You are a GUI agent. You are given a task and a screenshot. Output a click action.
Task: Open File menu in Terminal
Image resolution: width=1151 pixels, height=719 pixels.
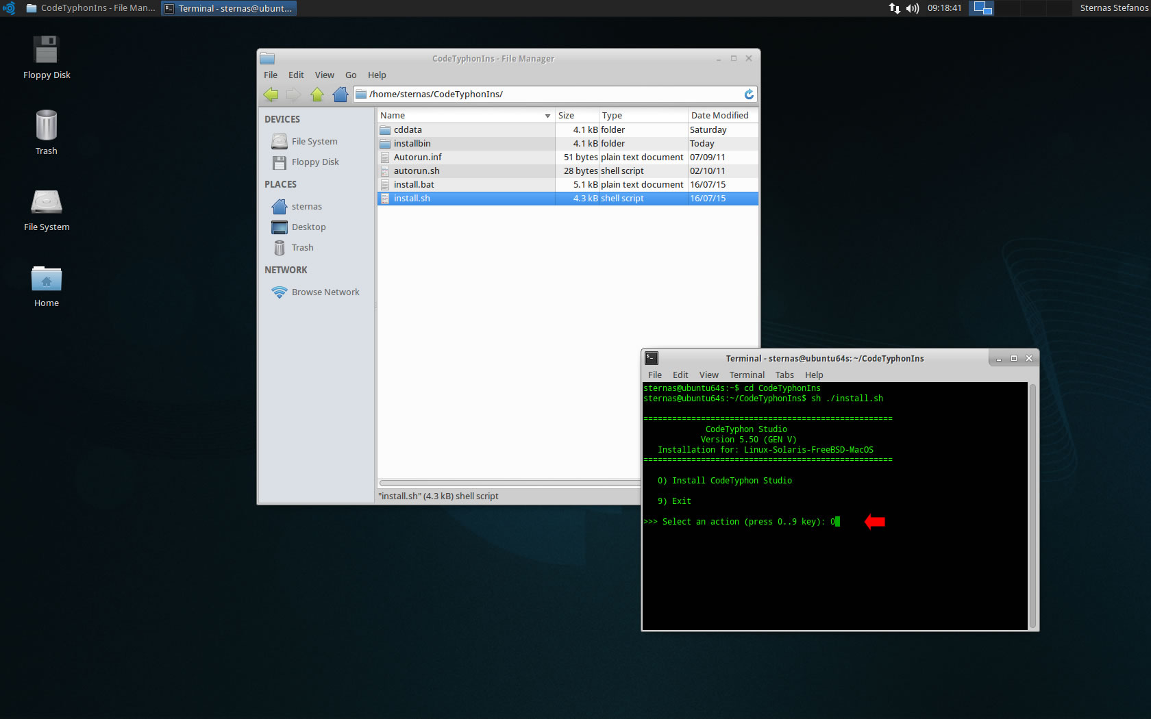[655, 375]
